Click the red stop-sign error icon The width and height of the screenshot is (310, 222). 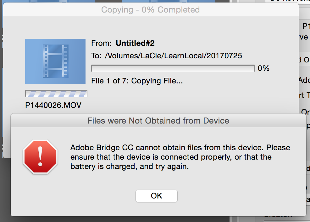(40, 157)
